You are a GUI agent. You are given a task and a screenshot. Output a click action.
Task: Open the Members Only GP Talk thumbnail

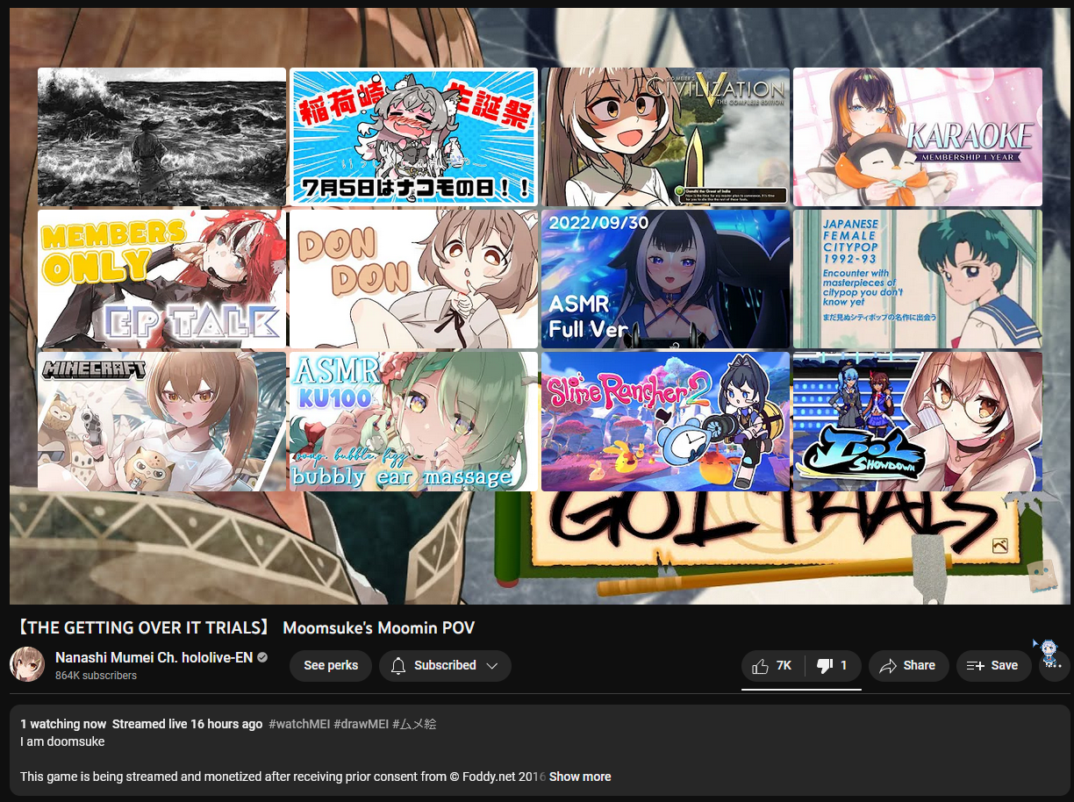(161, 279)
